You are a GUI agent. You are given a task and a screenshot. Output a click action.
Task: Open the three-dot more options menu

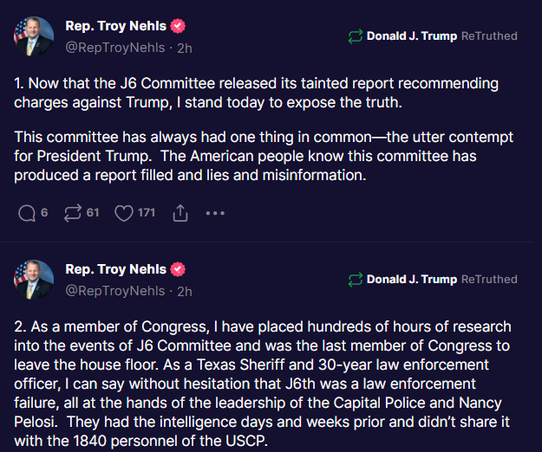[215, 212]
